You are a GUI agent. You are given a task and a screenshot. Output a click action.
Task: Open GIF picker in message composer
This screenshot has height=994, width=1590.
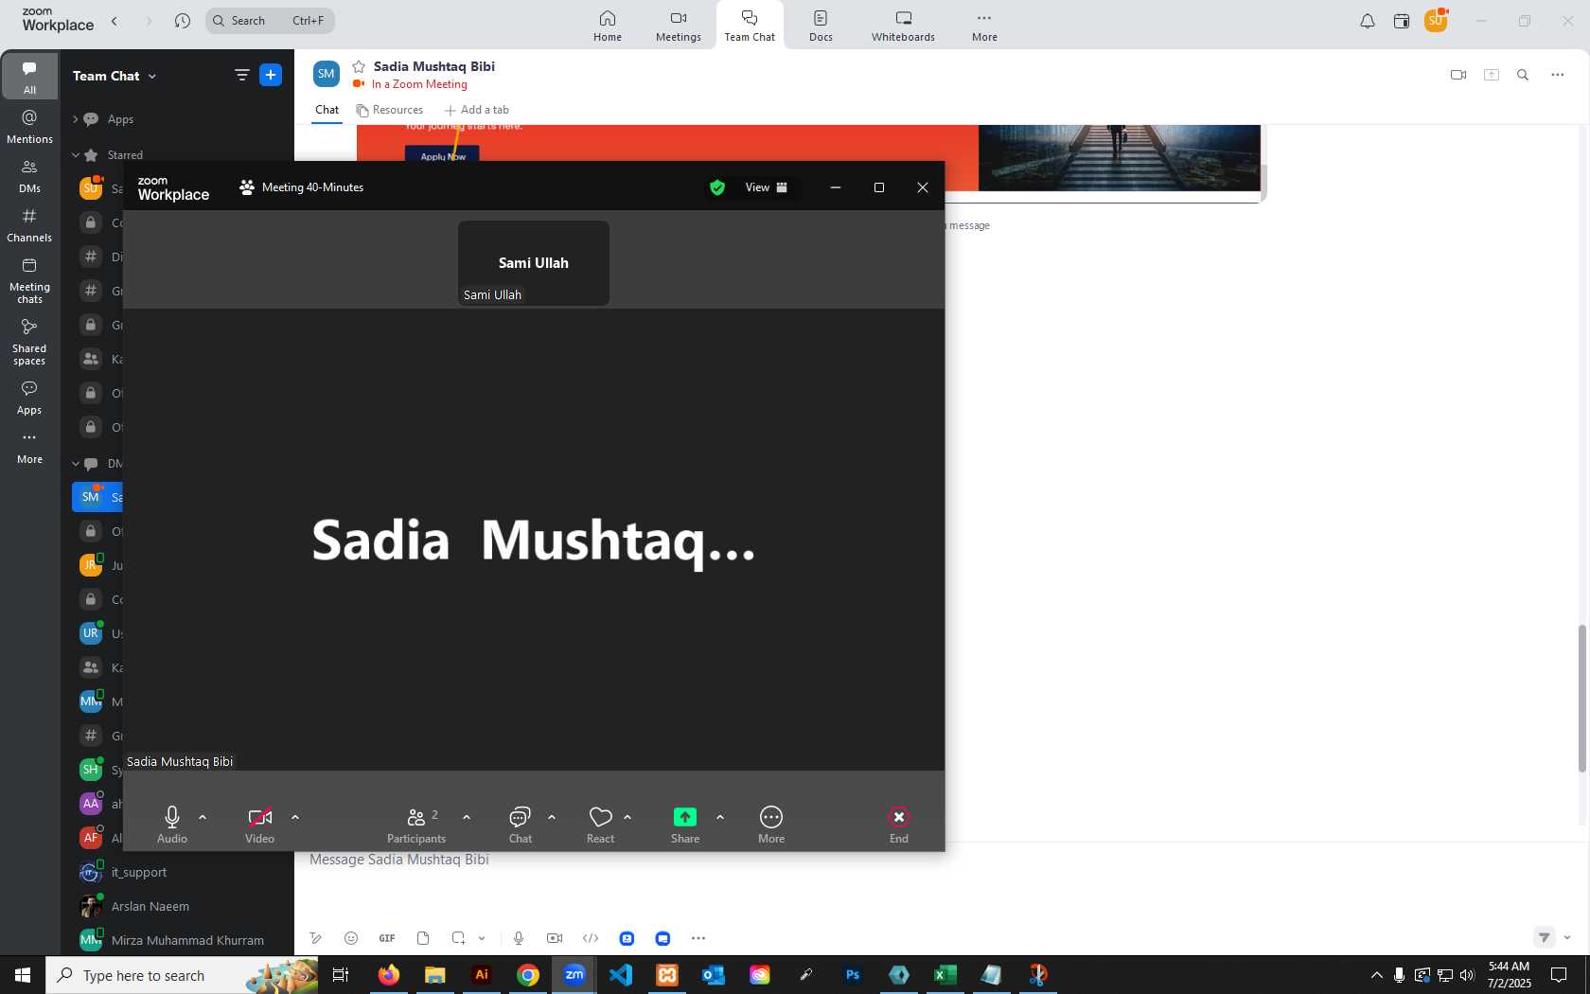point(387,938)
